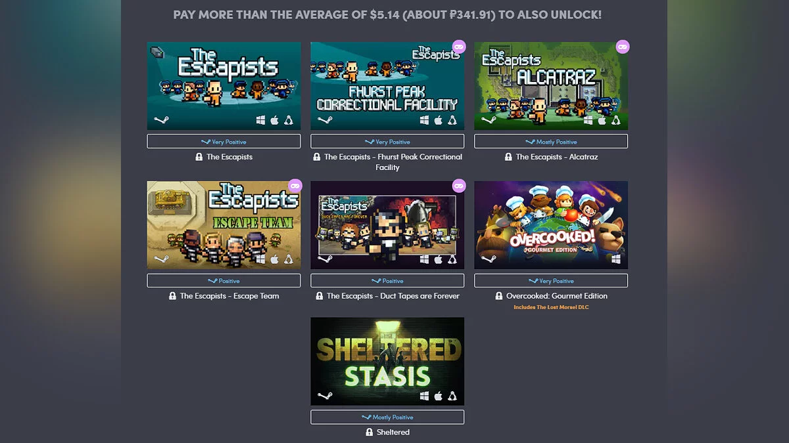Screen dimensions: 789x443
Task: Open Mostly Positive rating under Sheltered
Action: click(387, 417)
